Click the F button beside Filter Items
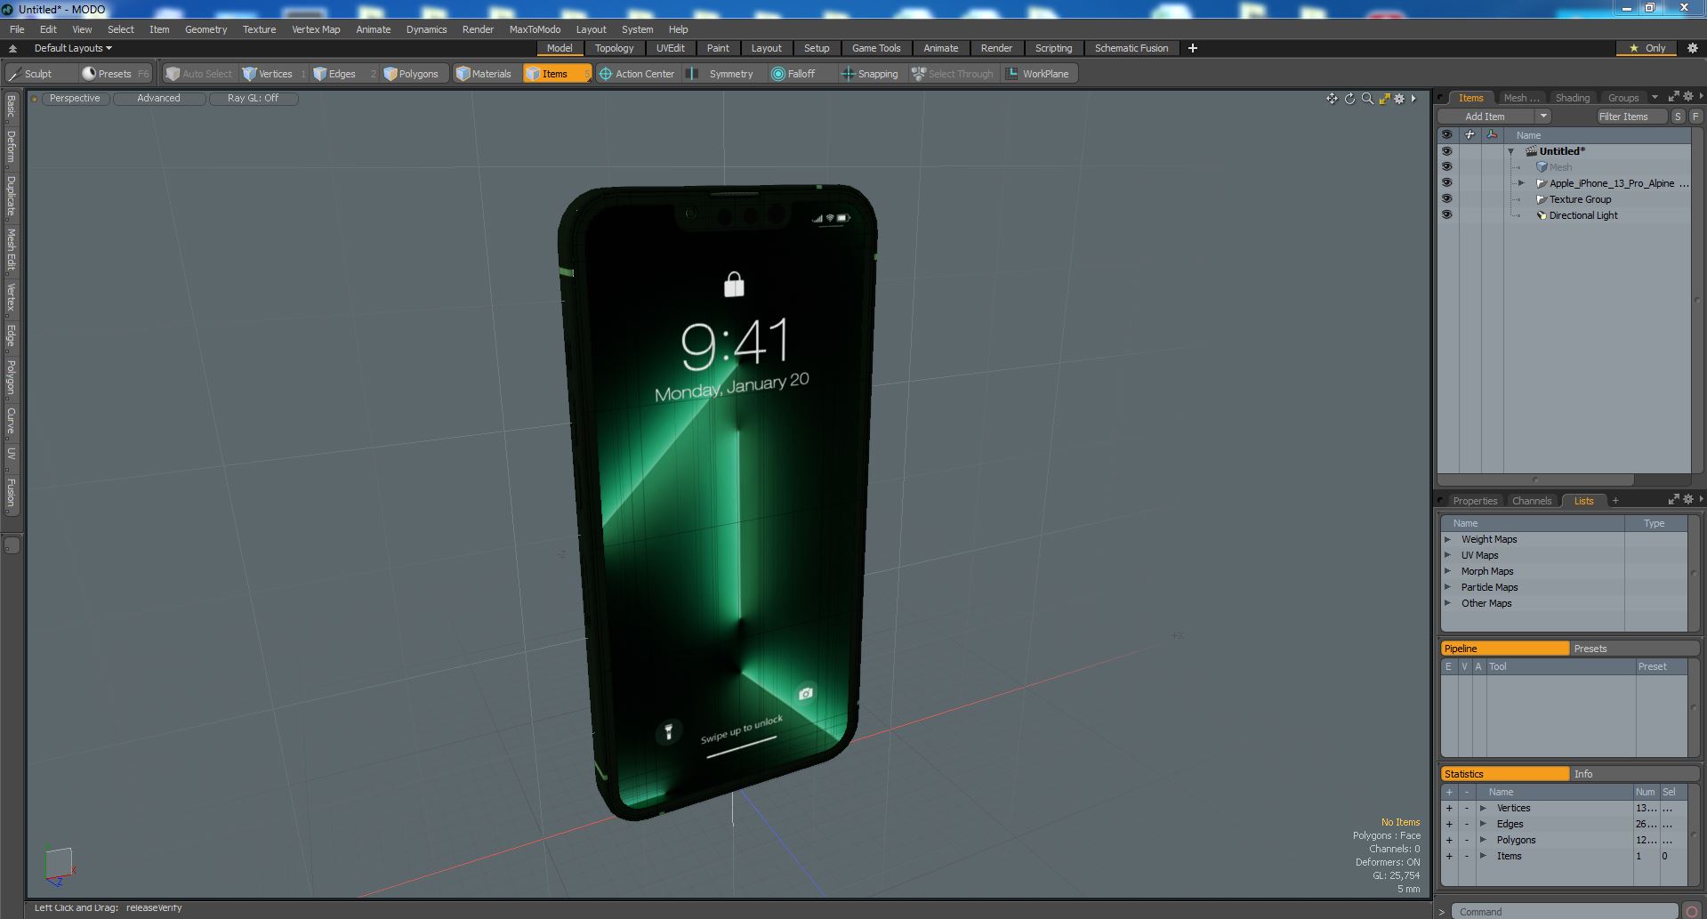This screenshot has height=919, width=1707. click(x=1695, y=117)
